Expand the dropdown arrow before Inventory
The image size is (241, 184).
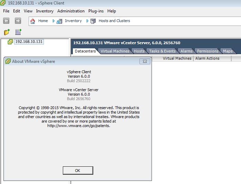pos(54,21)
